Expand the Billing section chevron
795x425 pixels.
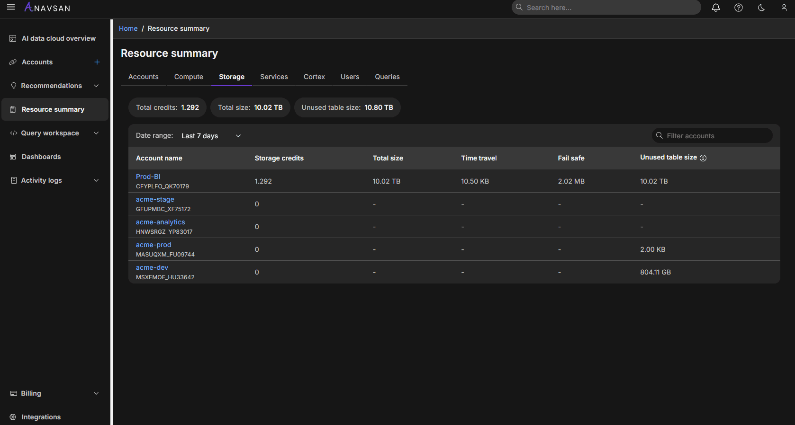tap(96, 393)
